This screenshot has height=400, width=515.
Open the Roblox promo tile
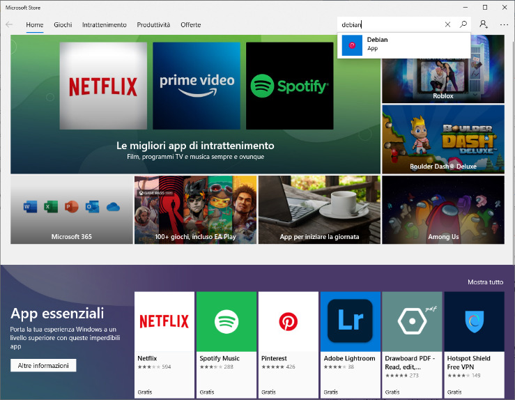point(443,80)
